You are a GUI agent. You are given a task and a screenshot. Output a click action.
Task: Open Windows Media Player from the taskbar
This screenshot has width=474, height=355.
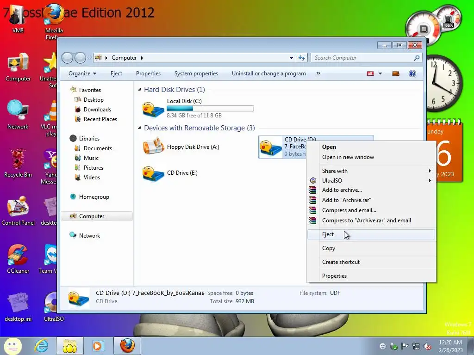pyautogui.click(x=98, y=346)
